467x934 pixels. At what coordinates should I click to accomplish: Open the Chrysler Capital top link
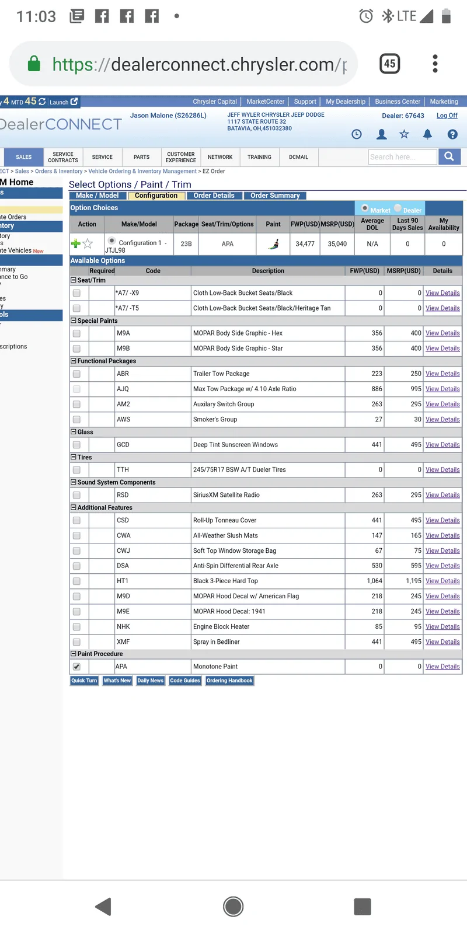click(215, 102)
